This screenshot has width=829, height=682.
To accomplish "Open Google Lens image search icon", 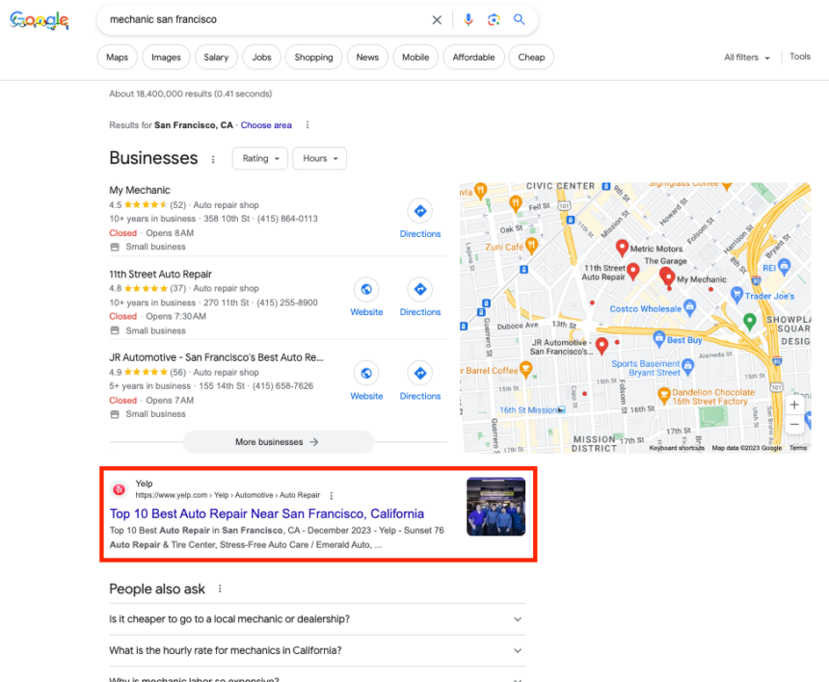I will [494, 20].
